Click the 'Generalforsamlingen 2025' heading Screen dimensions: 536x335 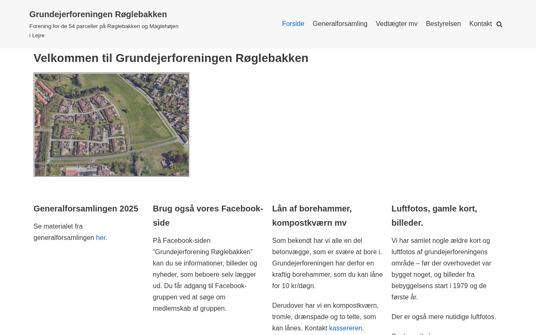[86, 209]
